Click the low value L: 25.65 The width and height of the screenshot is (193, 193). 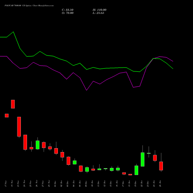tap(98, 13)
